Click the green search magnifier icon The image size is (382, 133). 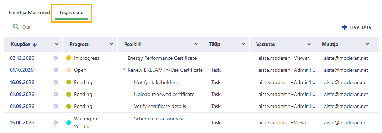pos(16,27)
